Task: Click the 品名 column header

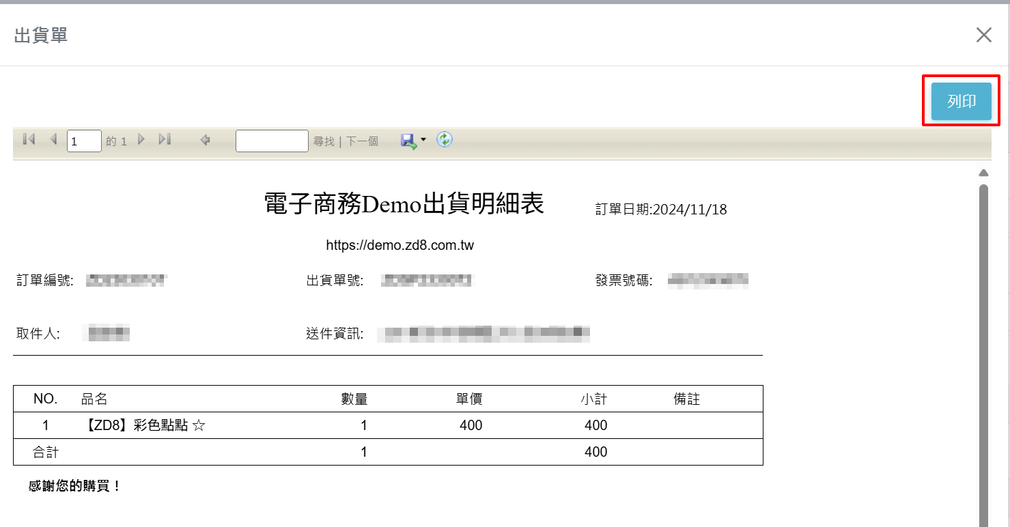Action: [x=94, y=399]
